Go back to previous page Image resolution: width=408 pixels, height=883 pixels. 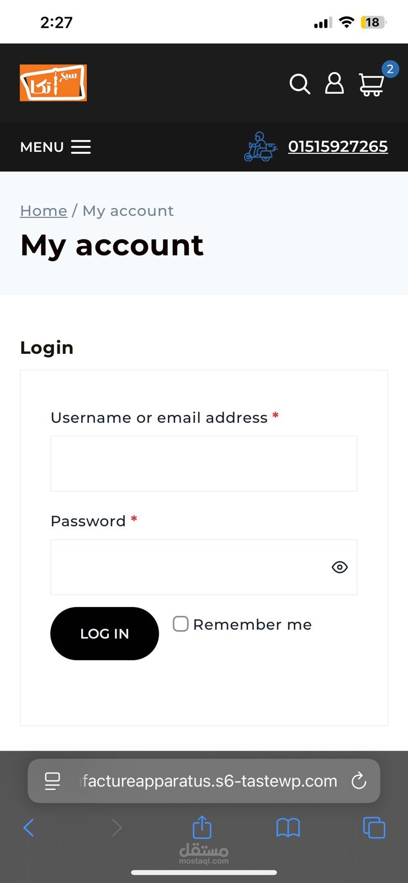[29, 827]
